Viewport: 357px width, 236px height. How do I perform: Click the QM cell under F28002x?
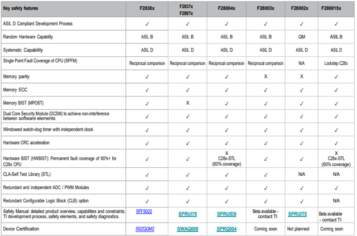coord(302,36)
